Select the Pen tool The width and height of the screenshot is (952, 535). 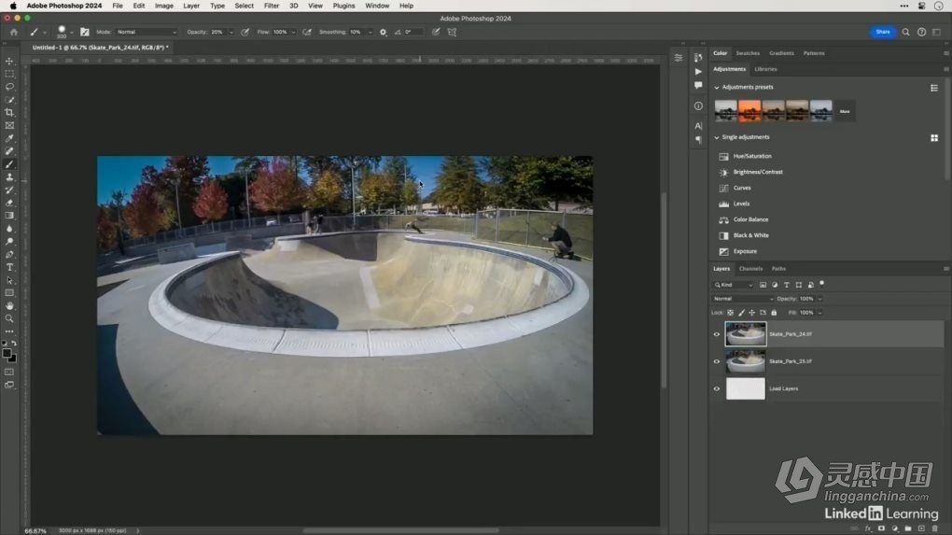(9, 255)
